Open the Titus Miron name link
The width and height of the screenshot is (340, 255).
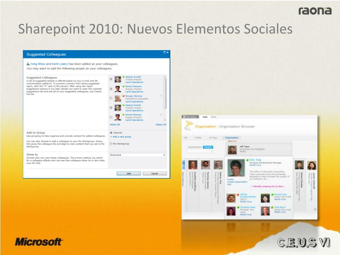point(280,207)
